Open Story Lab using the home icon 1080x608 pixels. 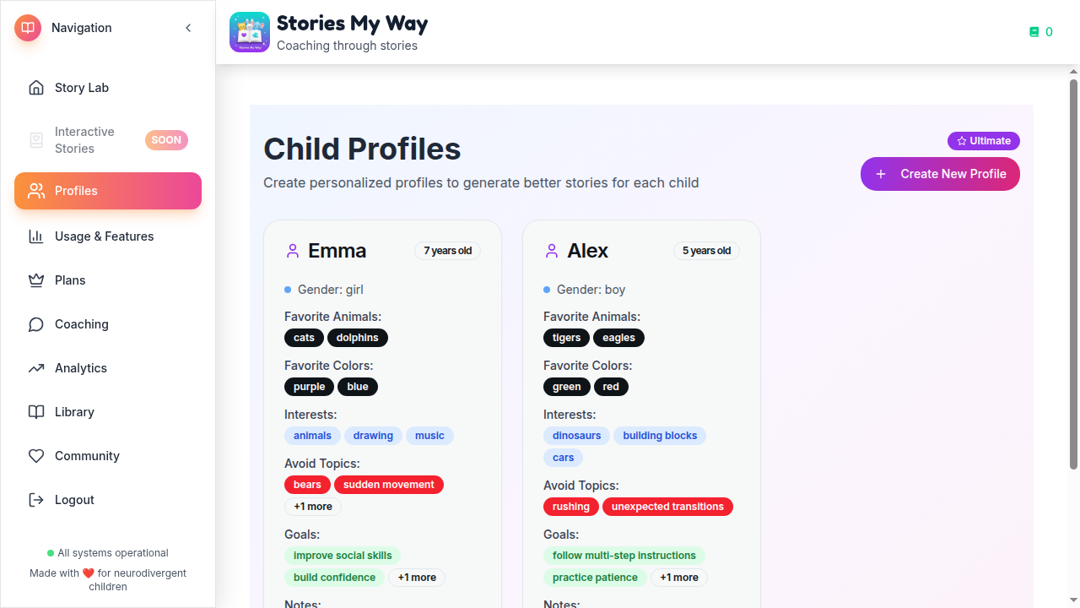36,87
